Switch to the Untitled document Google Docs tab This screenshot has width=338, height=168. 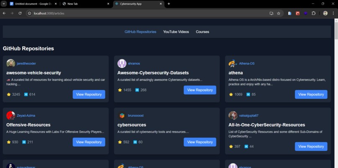pos(34,4)
